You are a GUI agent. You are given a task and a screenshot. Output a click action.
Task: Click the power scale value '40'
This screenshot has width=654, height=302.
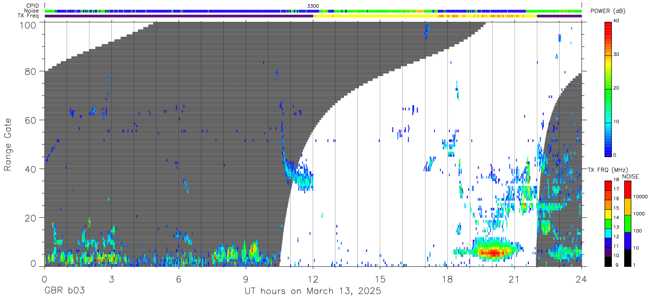617,21
